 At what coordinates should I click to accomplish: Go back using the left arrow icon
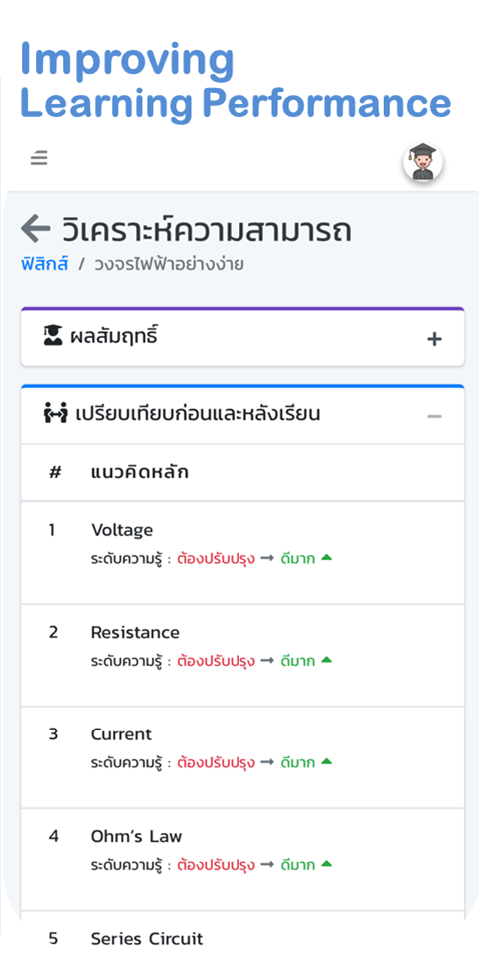click(35, 229)
